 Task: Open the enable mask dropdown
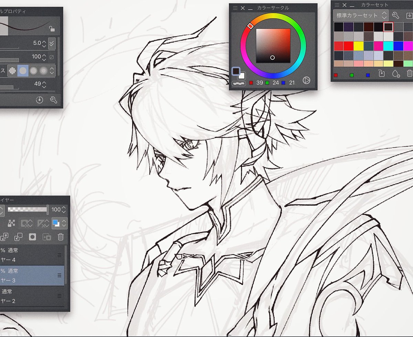(x=27, y=224)
